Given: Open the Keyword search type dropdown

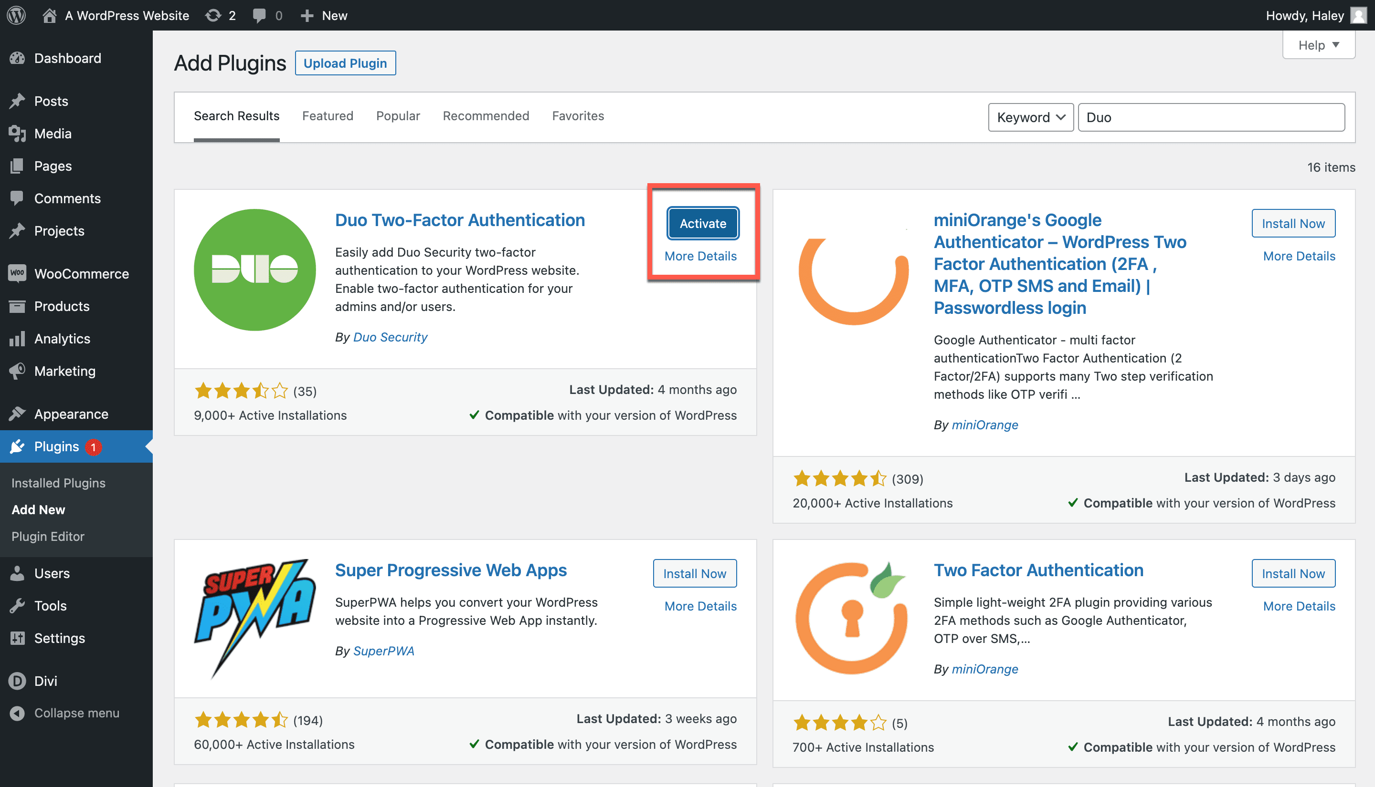Looking at the screenshot, I should [1030, 117].
